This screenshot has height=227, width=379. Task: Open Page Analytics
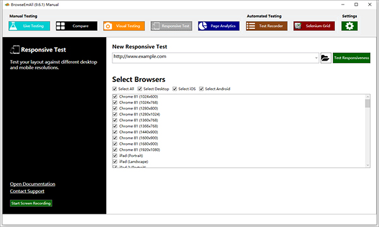pos(219,26)
